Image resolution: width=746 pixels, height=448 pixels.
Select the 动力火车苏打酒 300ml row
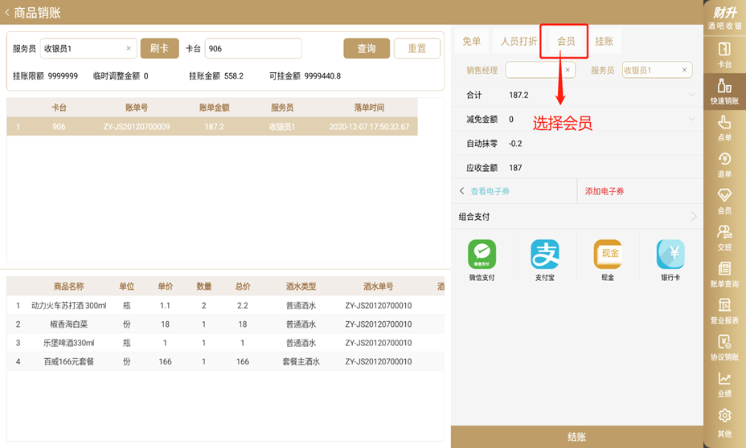point(226,305)
